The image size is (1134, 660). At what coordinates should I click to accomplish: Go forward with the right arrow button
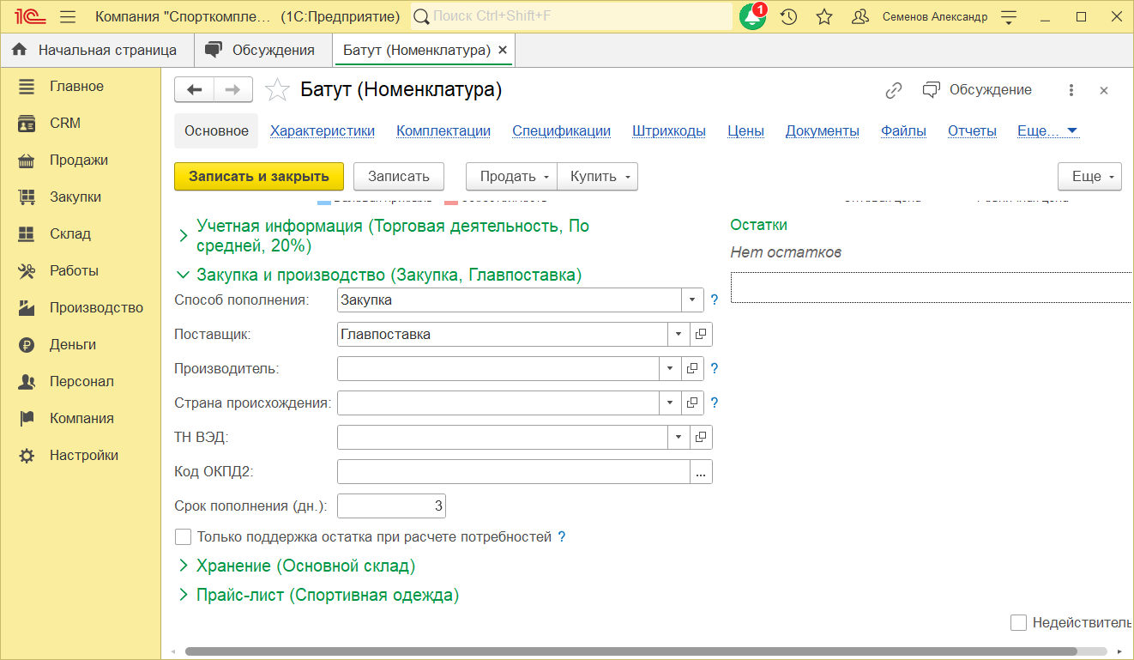(x=233, y=90)
